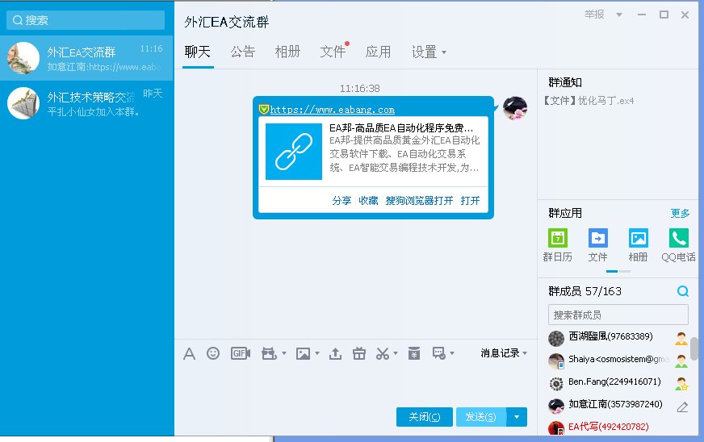
Task: Upload a file with upload icon
Action: pyautogui.click(x=335, y=353)
